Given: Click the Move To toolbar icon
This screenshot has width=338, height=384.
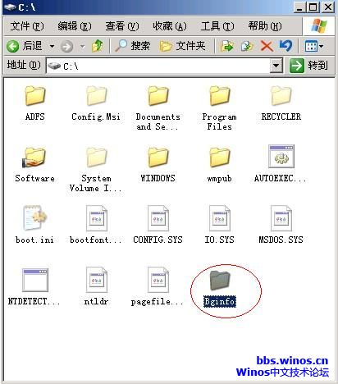Looking at the screenshot, I should click(x=227, y=46).
